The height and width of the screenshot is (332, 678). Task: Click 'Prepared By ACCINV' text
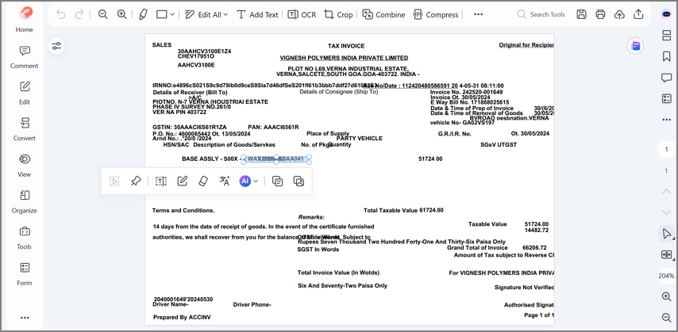[182, 317]
